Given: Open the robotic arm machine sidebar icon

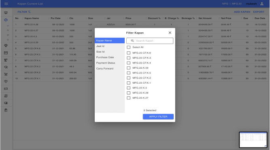Looking at the screenshot, I should (x=6, y=60).
